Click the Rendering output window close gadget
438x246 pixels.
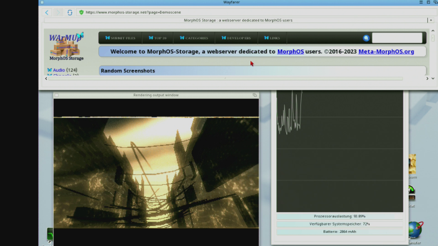tap(57, 95)
